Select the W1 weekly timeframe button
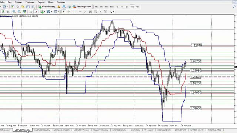 (x=132, y=7)
